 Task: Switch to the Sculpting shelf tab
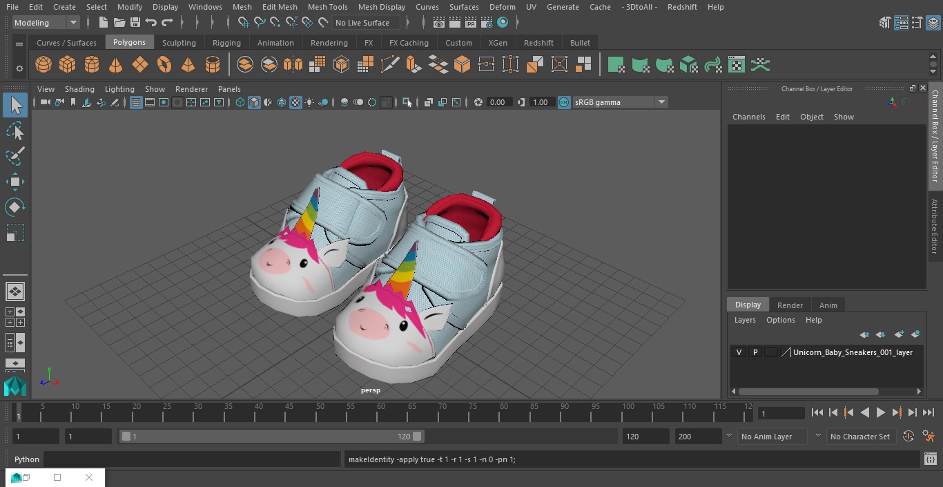179,43
